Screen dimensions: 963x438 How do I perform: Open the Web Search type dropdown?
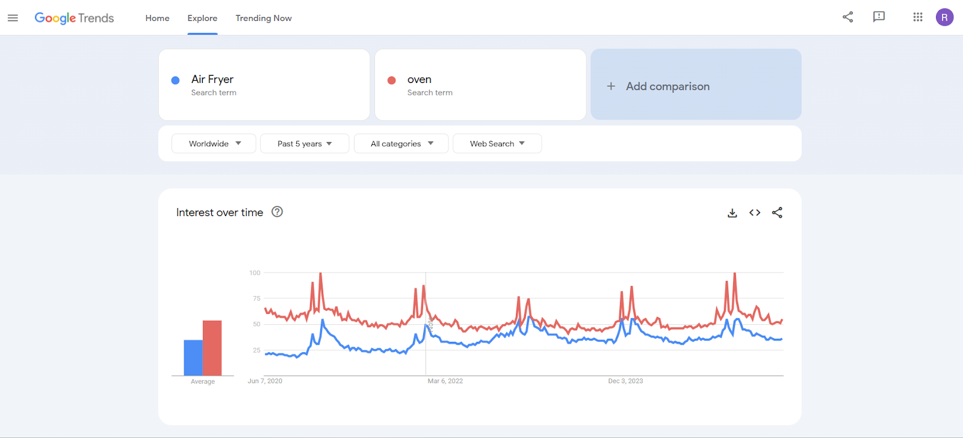497,144
